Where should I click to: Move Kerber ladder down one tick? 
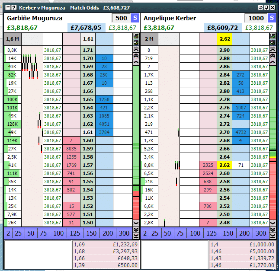tap(273, 223)
